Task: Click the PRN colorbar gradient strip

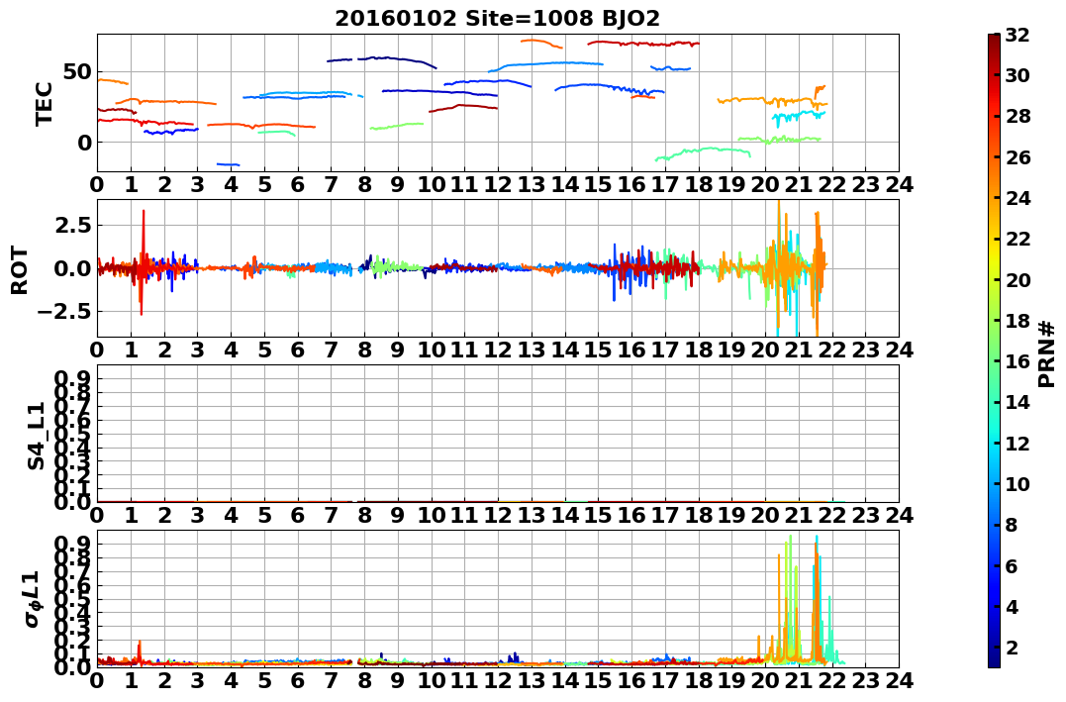Action: (x=994, y=351)
